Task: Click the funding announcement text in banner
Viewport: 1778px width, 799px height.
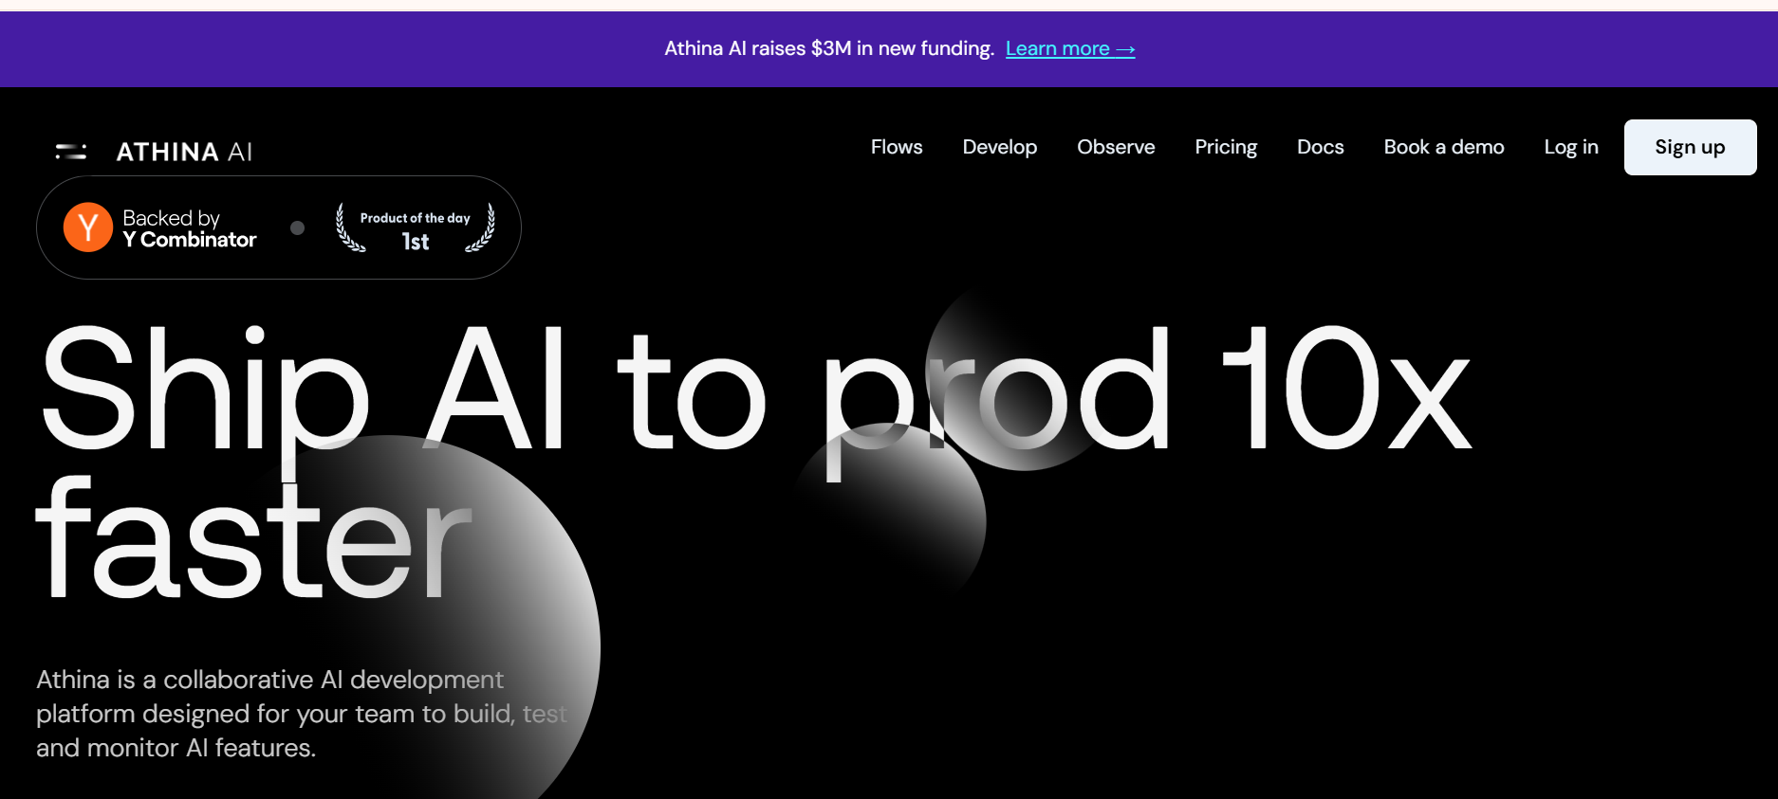Action: [829, 48]
